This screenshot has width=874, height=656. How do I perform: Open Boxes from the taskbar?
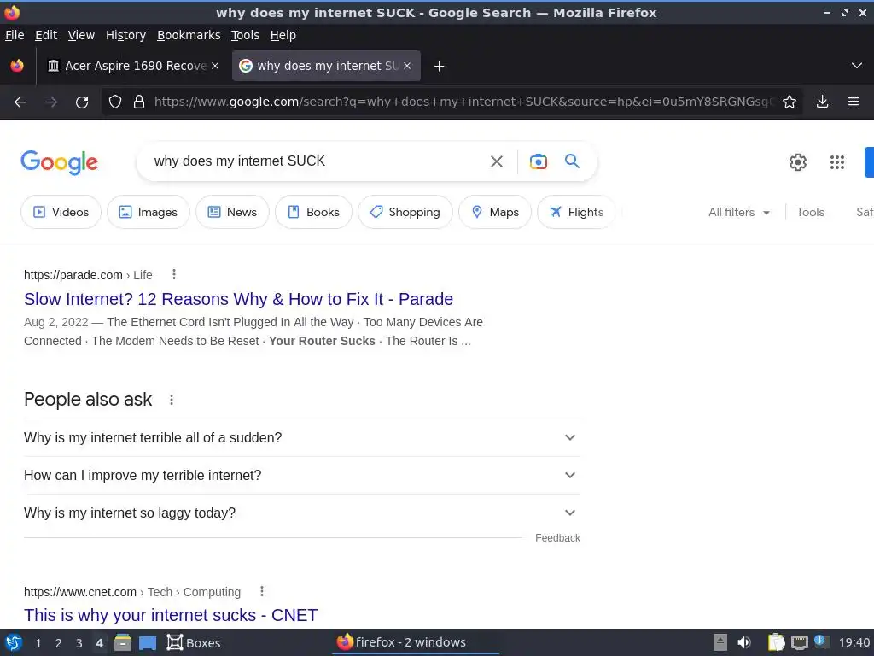click(194, 642)
